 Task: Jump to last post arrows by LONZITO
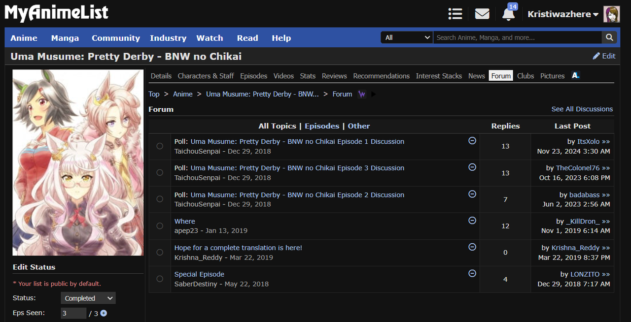pos(606,275)
